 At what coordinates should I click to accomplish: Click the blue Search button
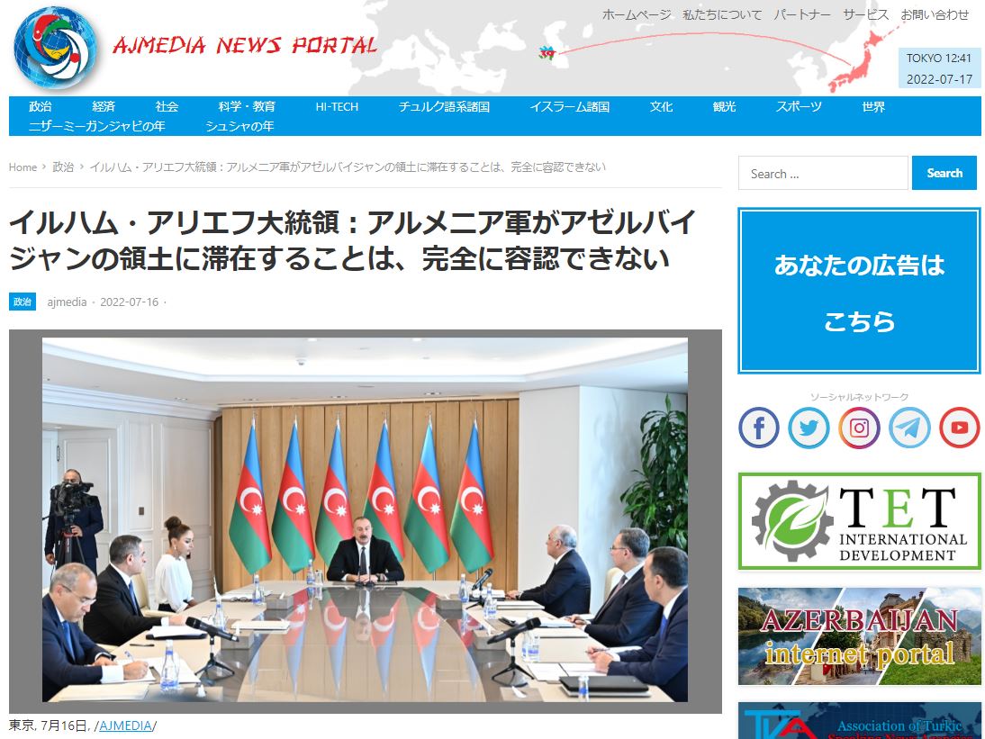click(x=944, y=173)
